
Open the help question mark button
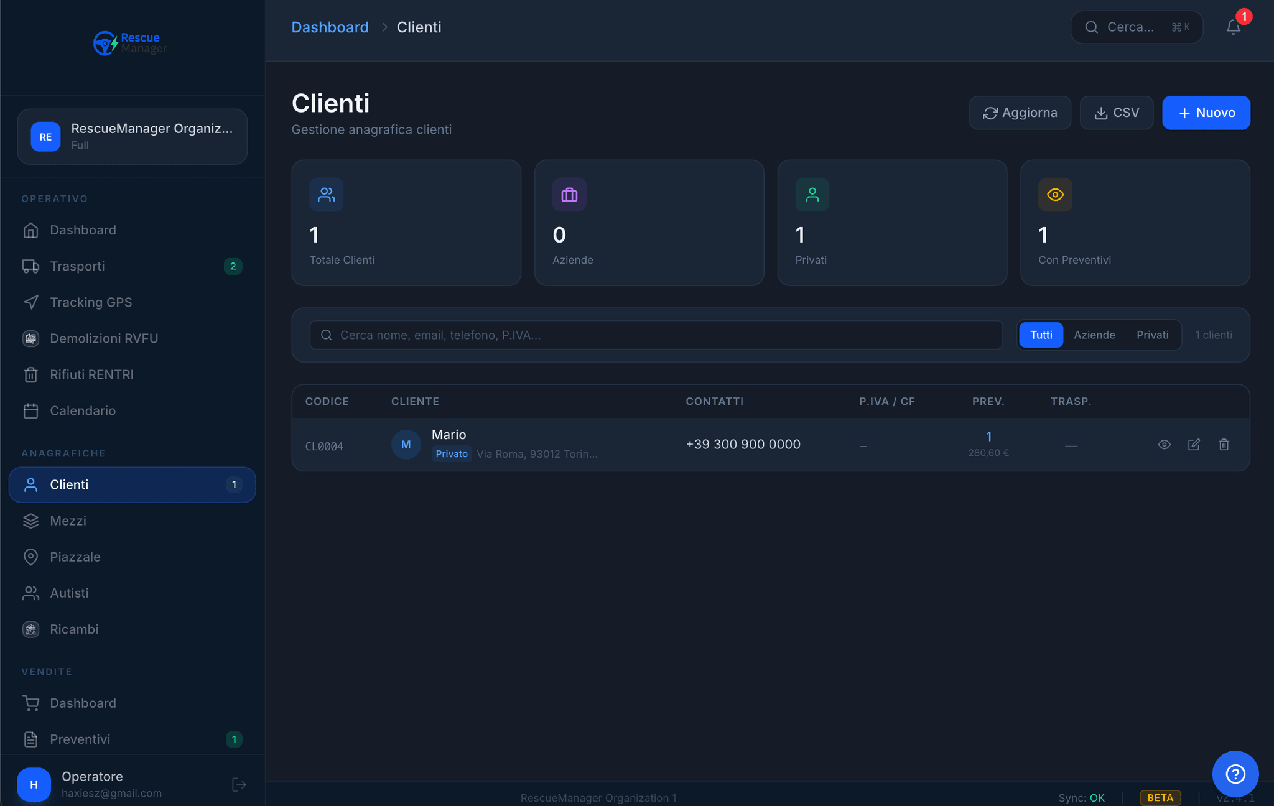coord(1235,774)
